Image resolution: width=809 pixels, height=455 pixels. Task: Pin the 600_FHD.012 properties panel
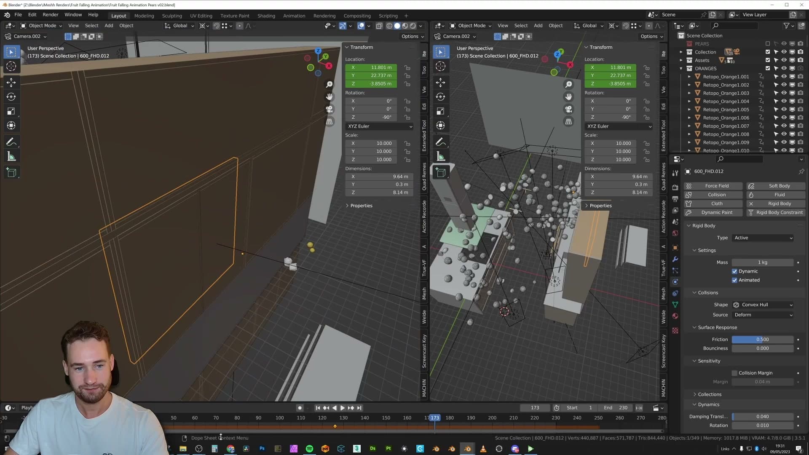(801, 171)
